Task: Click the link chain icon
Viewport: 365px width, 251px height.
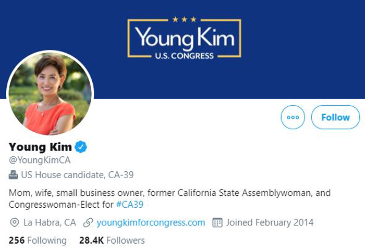Action: [x=88, y=222]
